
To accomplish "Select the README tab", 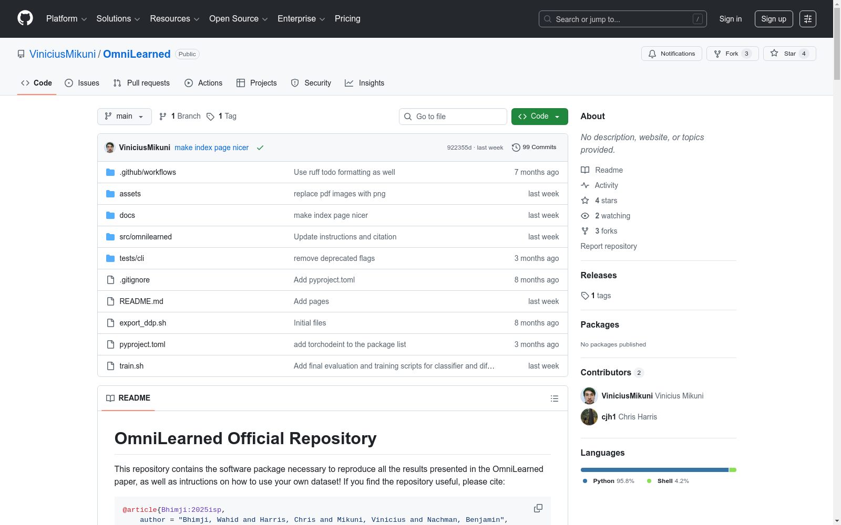I will [128, 398].
